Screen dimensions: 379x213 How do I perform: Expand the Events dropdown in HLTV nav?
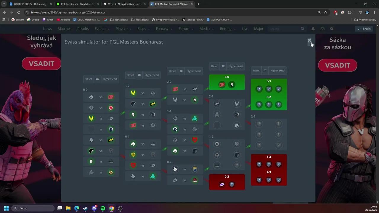coord(102,29)
